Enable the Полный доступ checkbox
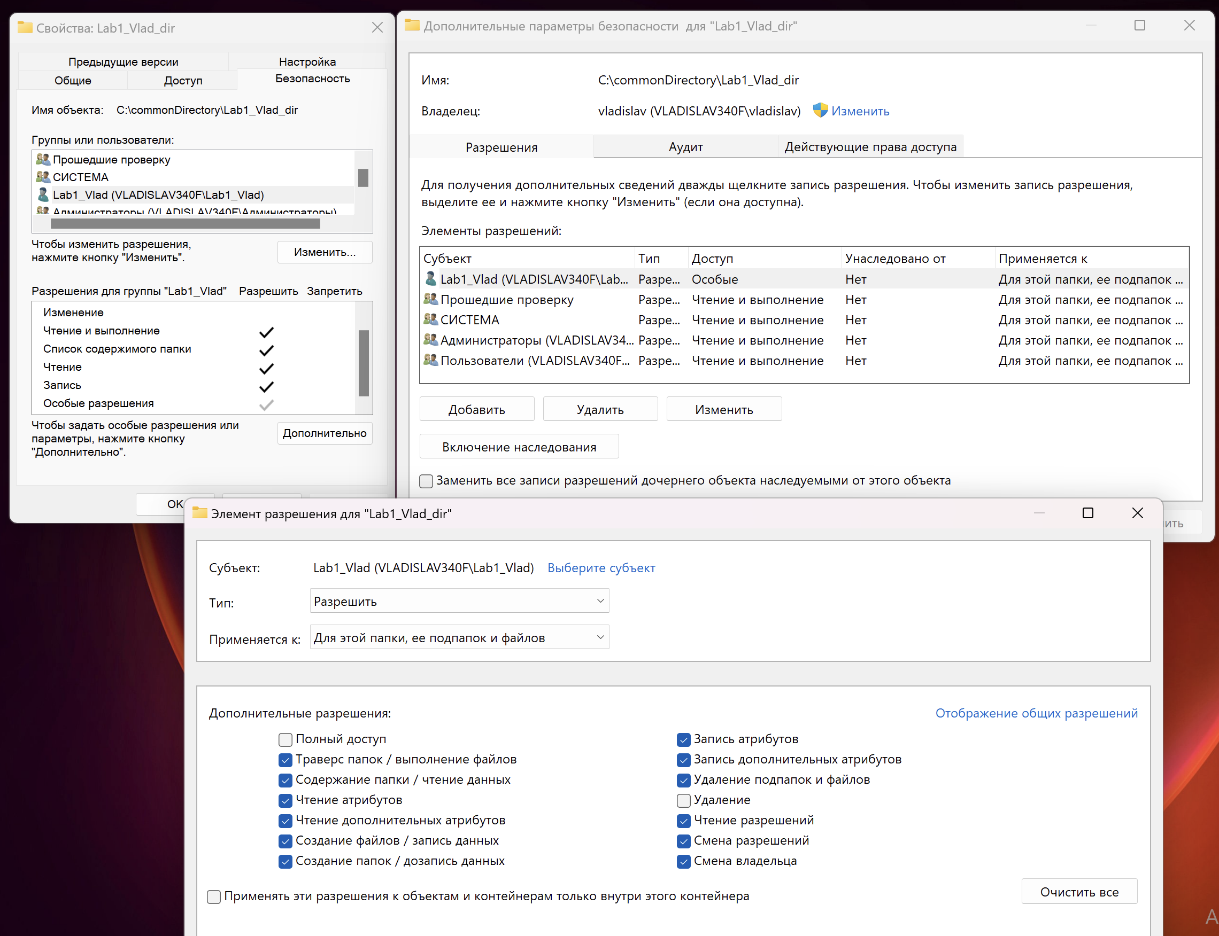Viewport: 1219px width, 936px height. [286, 739]
